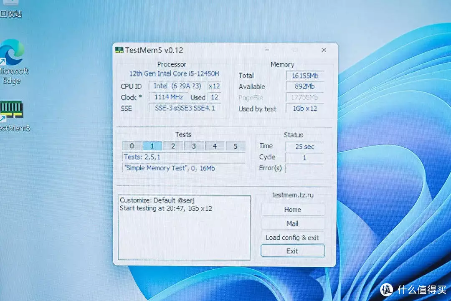Click the Start testing at 20:47 log line

[166, 208]
